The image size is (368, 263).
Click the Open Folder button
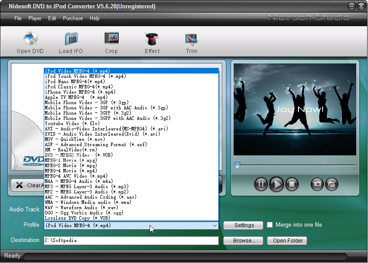(x=287, y=241)
